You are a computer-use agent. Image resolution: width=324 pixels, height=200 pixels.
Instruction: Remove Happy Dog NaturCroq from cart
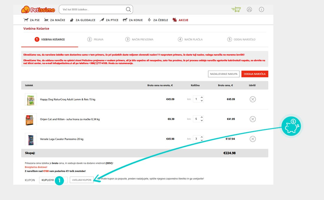(252, 99)
